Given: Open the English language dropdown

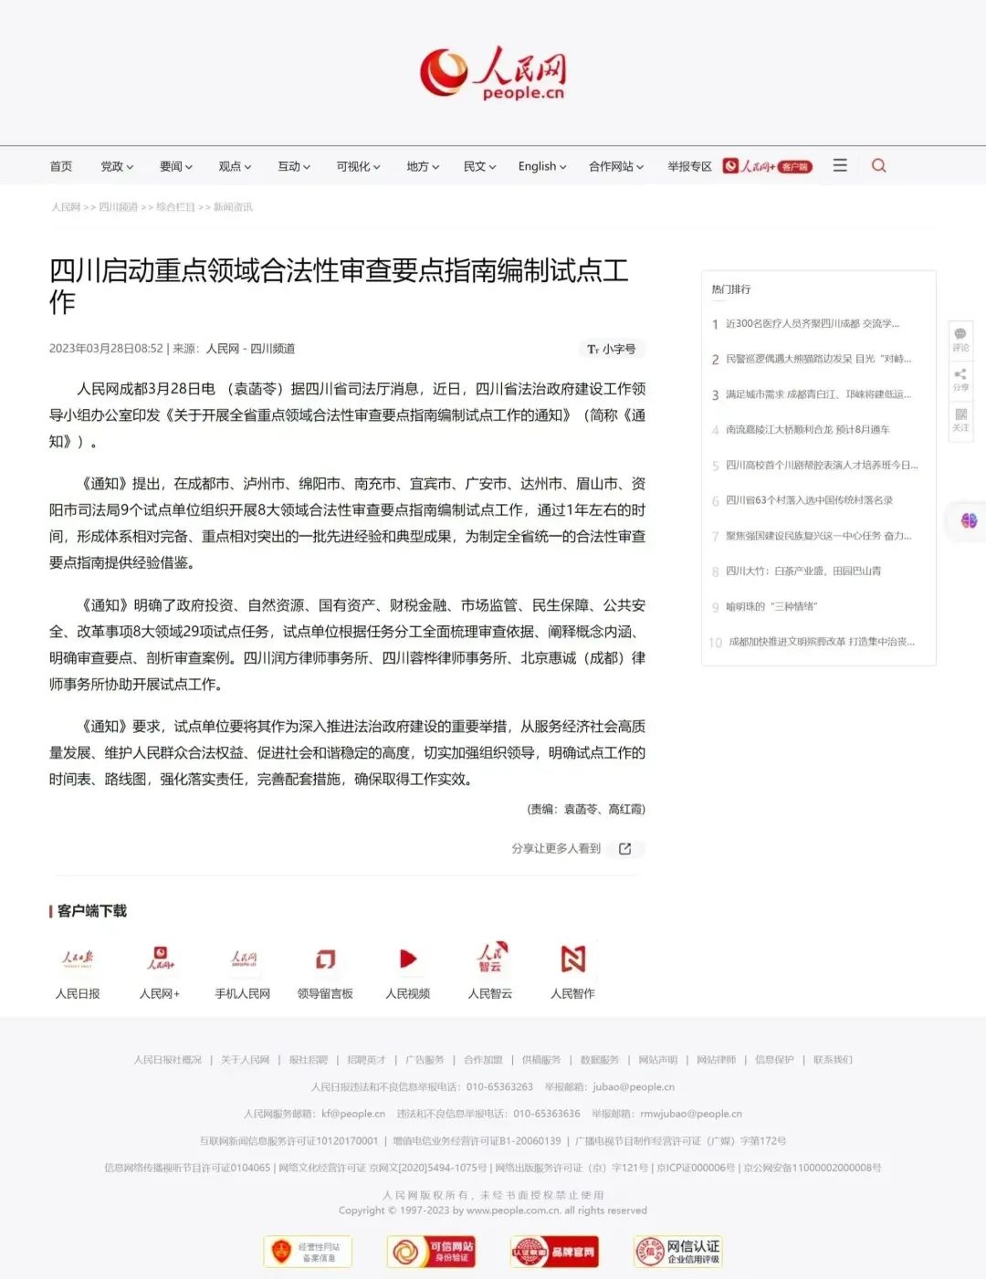Looking at the screenshot, I should pos(542,166).
